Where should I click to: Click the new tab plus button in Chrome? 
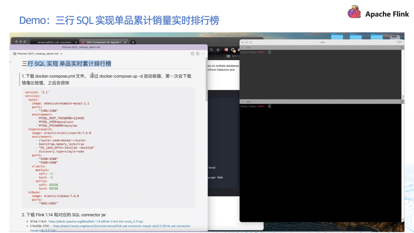pos(133,42)
